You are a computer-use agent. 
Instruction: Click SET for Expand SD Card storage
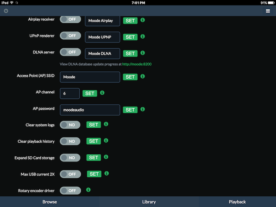[93, 158]
